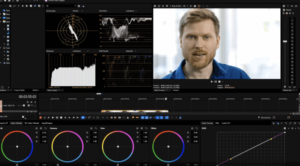This screenshot has height=166, width=300.
Task: Toggle loop playback in the transport toolbar
Action: point(45,118)
